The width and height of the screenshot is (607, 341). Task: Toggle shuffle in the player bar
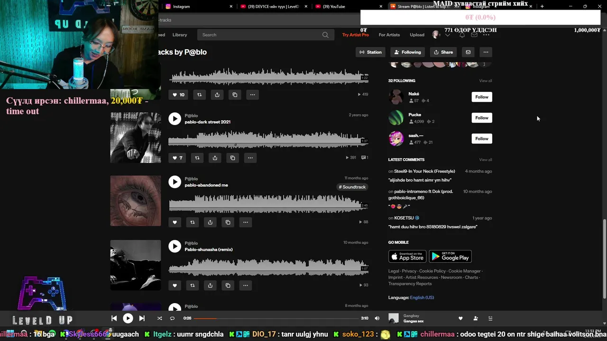(159, 318)
